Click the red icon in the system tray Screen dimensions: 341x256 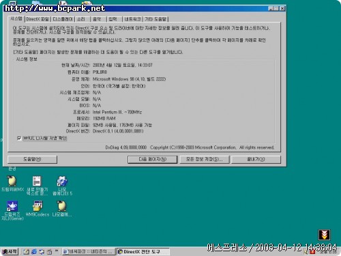click(312, 252)
